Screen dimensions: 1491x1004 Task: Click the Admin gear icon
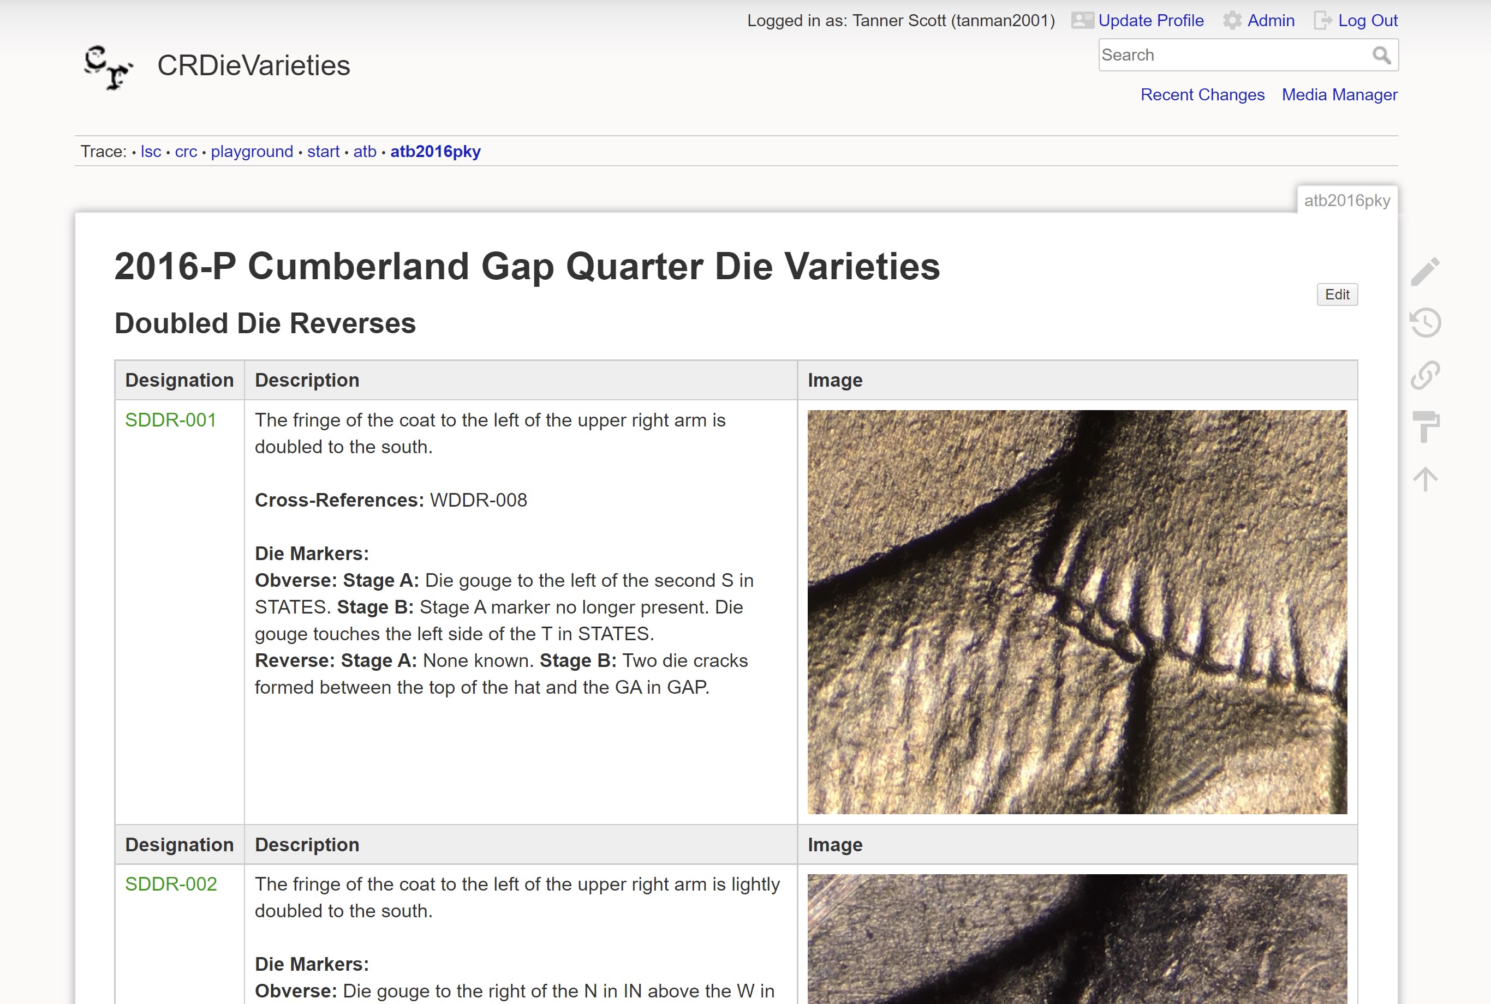(1232, 21)
